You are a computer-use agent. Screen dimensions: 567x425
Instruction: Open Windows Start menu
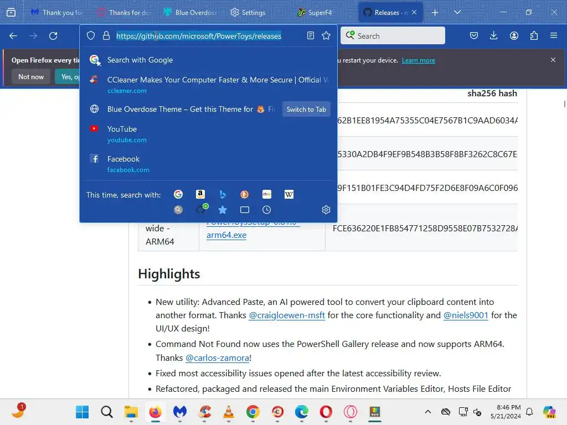[82, 412]
